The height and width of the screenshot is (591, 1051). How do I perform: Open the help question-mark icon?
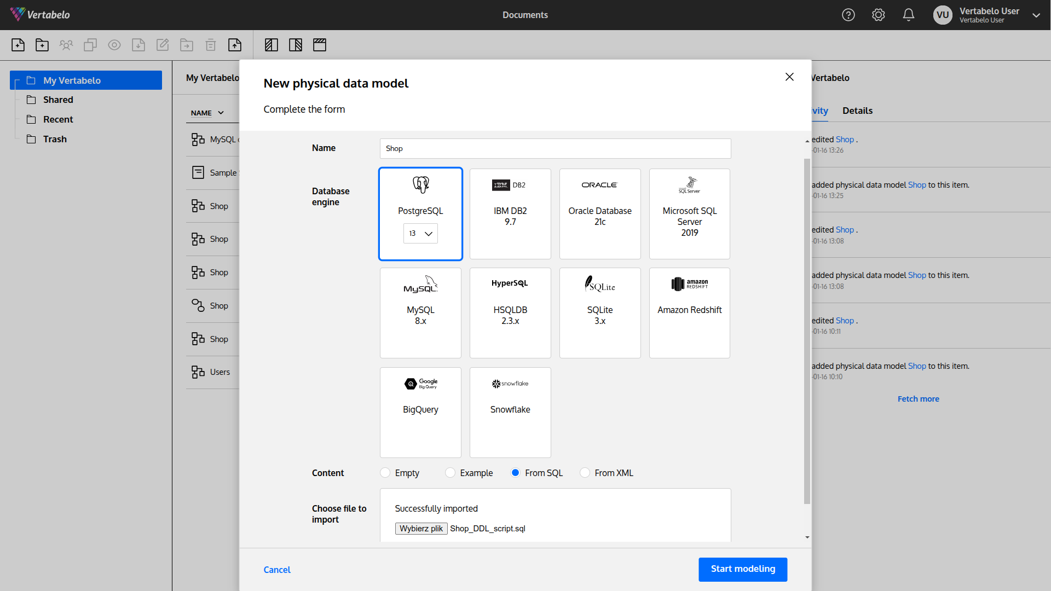(x=848, y=15)
